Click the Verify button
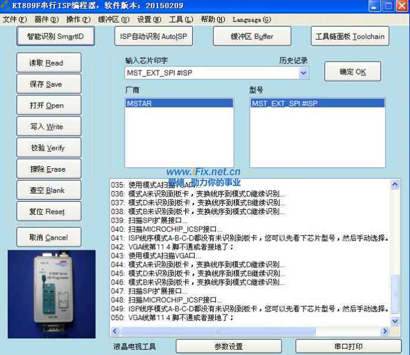The image size is (410, 355). point(47,148)
